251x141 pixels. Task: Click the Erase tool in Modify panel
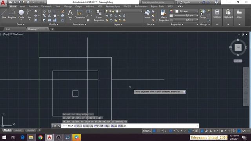[x=63, y=11]
